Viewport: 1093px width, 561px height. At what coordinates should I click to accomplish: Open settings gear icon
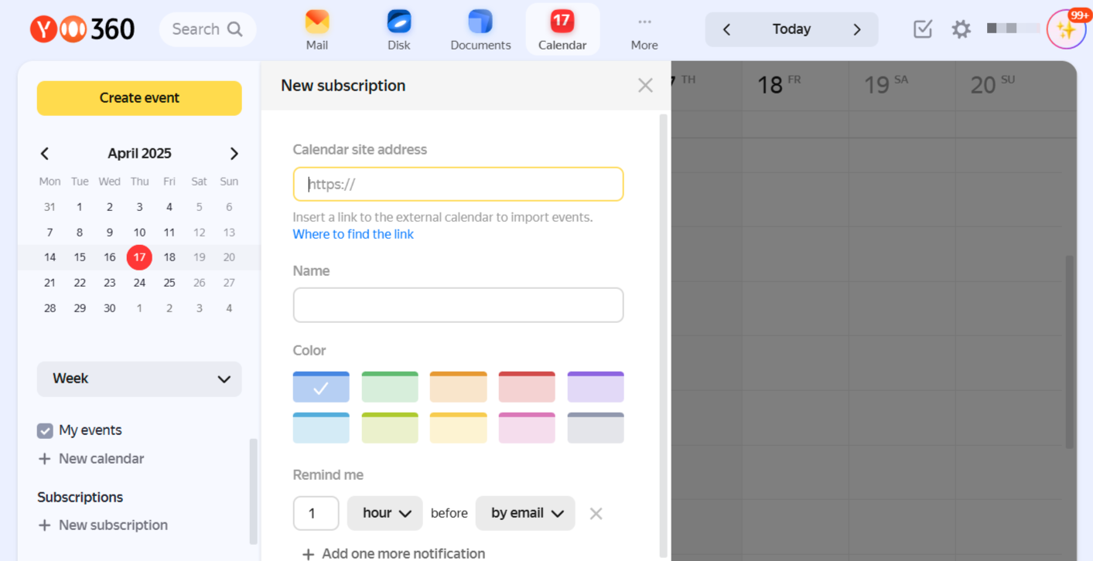pos(961,29)
